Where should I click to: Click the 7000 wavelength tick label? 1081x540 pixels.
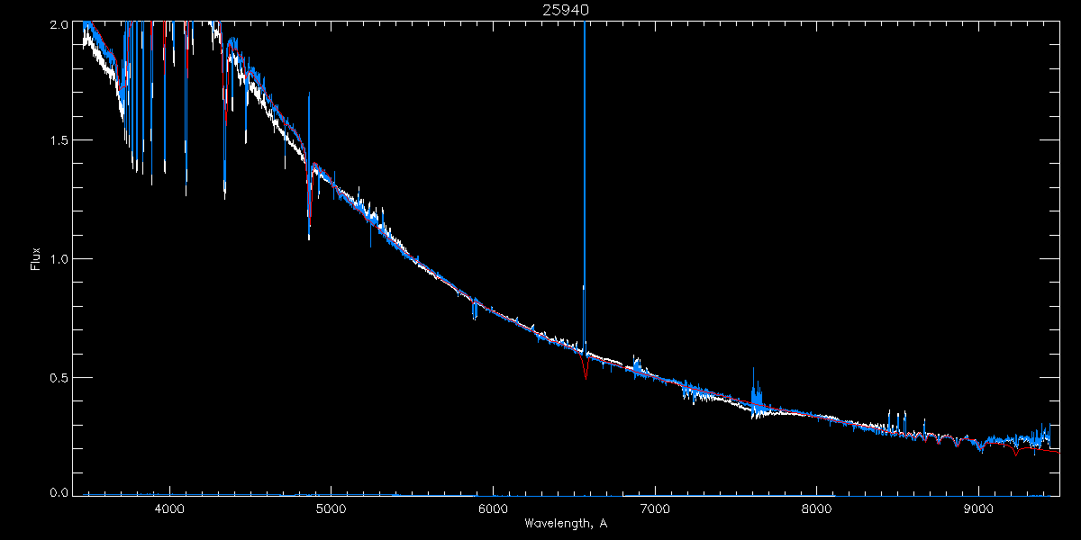pos(655,508)
